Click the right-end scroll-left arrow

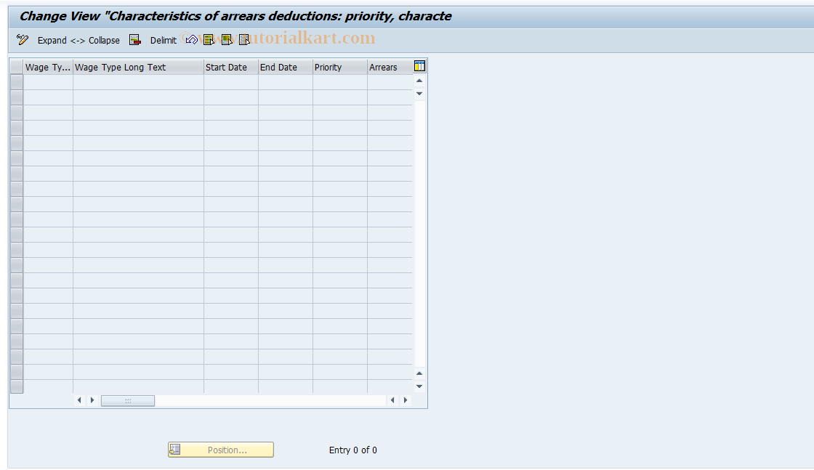point(392,400)
